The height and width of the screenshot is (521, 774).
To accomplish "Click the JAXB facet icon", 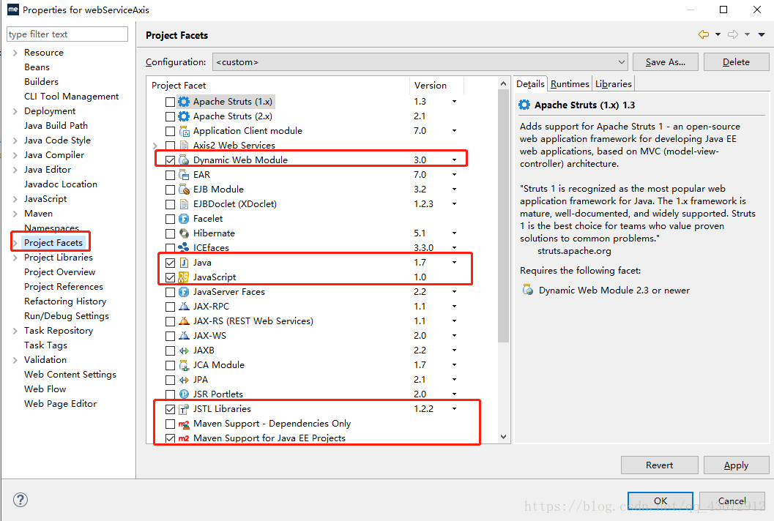I will pyautogui.click(x=184, y=351).
